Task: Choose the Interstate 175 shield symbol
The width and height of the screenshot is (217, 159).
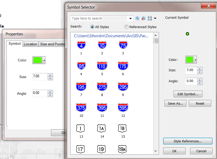Action: coord(123,66)
